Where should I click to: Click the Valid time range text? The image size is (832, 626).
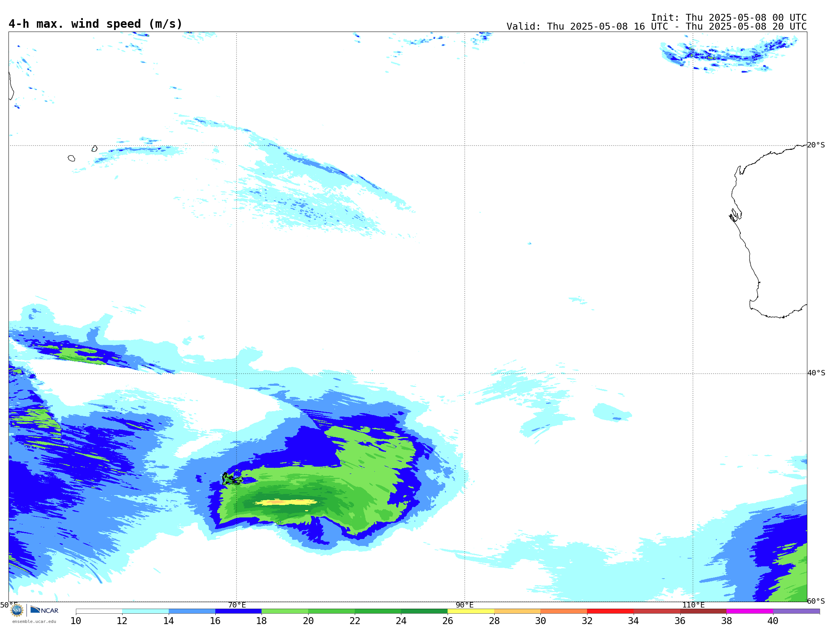point(656,27)
